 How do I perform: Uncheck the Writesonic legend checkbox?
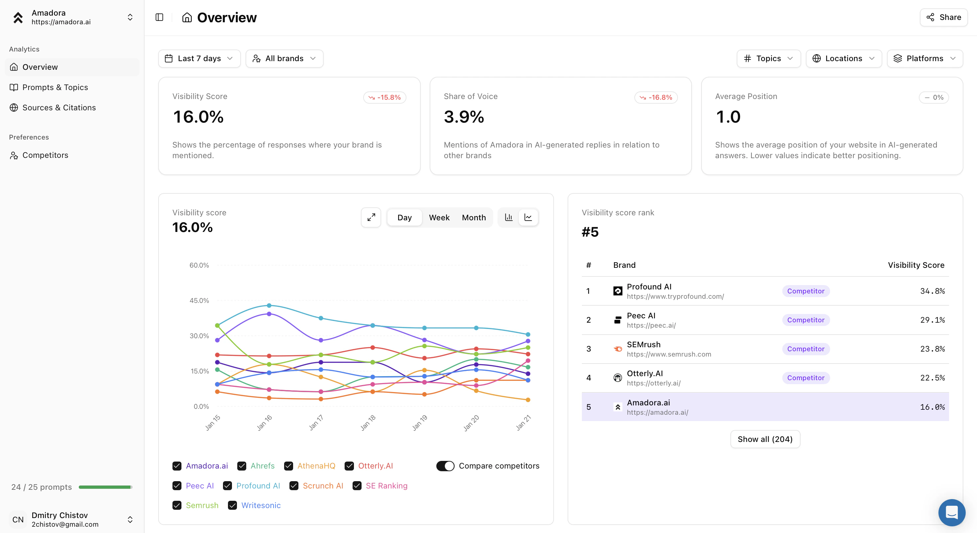[233, 505]
